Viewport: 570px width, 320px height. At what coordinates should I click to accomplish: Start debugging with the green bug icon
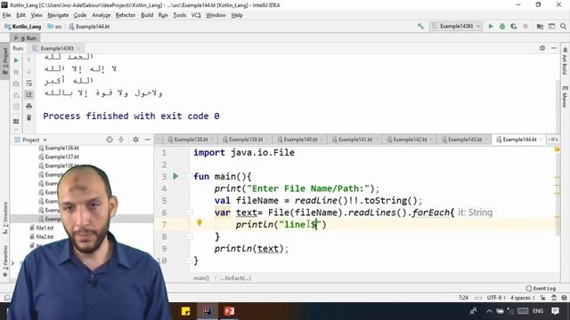502,26
